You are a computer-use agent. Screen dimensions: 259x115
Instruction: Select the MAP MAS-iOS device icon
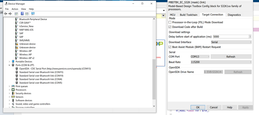17,30
